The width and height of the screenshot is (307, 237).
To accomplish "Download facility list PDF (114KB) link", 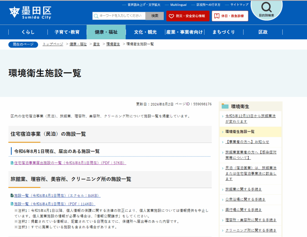I will [55, 204].
